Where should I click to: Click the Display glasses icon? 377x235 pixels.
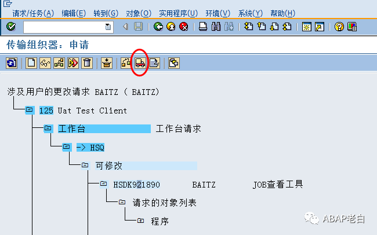tap(45, 63)
